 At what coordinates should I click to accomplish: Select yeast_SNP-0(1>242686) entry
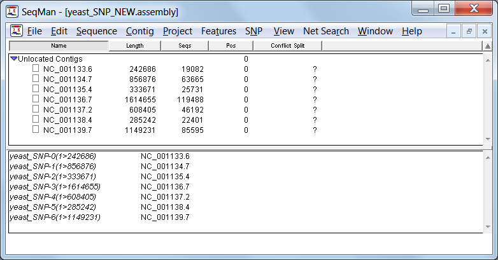pyautogui.click(x=53, y=156)
